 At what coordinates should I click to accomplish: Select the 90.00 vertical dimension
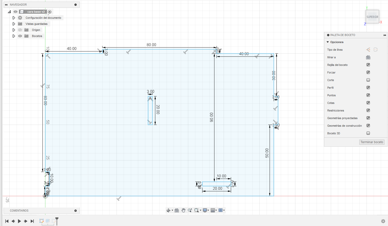point(212,117)
